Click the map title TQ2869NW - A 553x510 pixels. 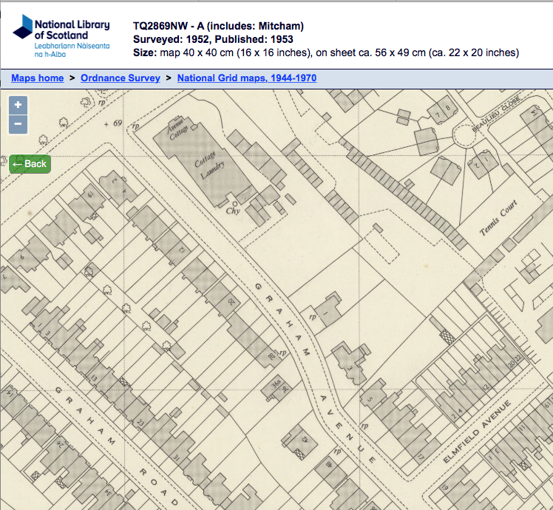[218, 26]
